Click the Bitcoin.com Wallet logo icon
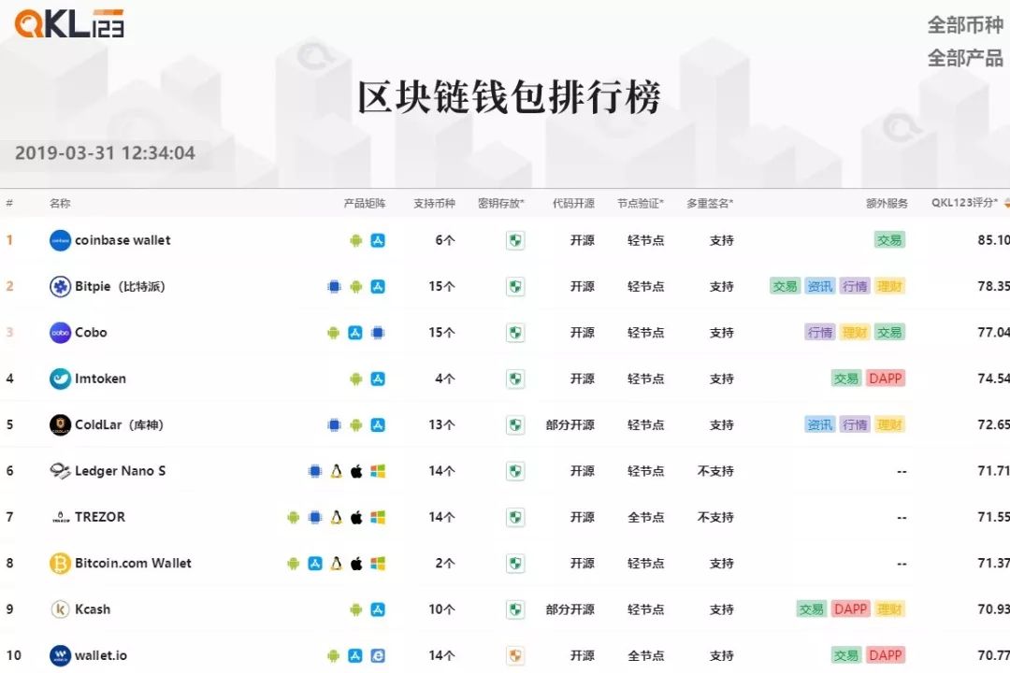The height and width of the screenshot is (673, 1010). point(60,564)
